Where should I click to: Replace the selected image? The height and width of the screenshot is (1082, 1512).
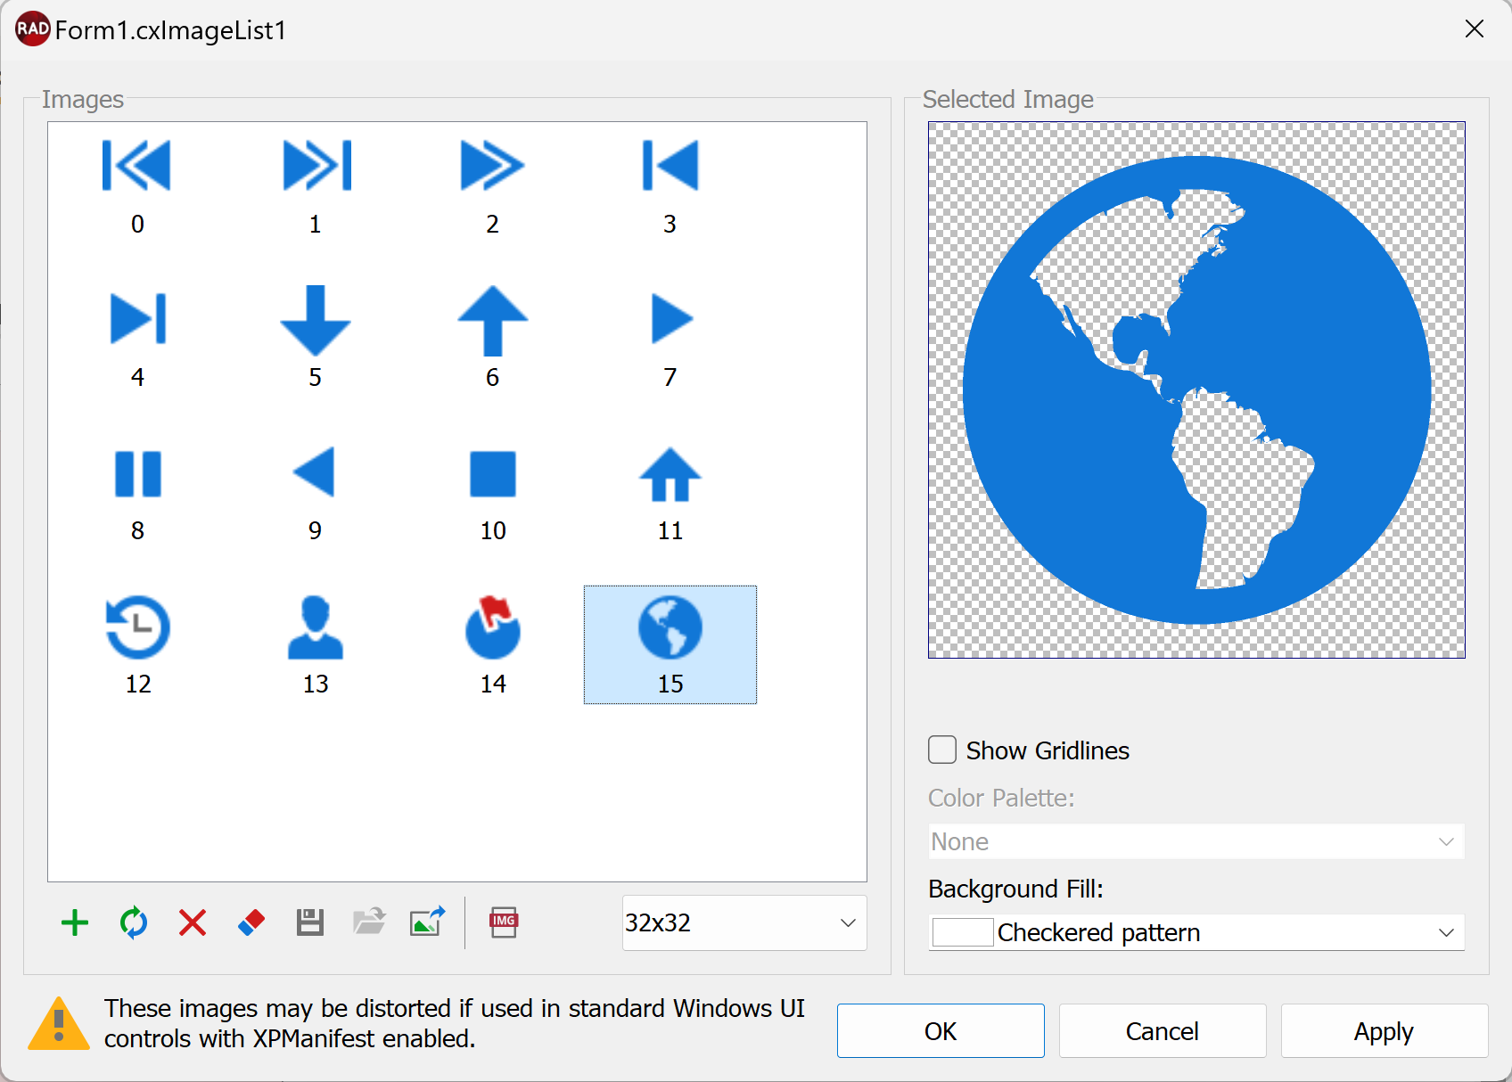133,923
